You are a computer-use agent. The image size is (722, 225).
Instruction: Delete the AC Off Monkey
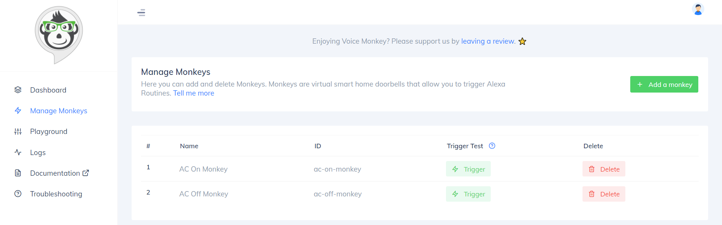pos(604,194)
